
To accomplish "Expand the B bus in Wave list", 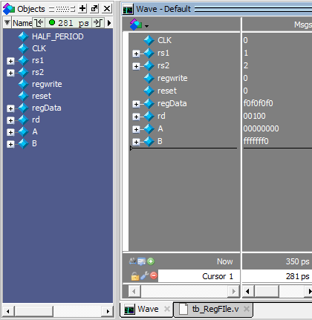I will tap(136, 142).
